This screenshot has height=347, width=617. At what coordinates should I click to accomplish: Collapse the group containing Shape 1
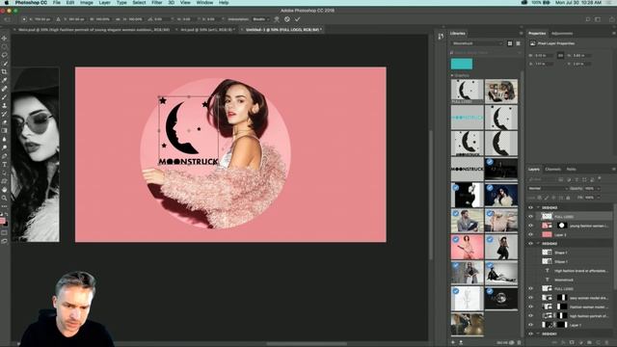pyautogui.click(x=538, y=244)
